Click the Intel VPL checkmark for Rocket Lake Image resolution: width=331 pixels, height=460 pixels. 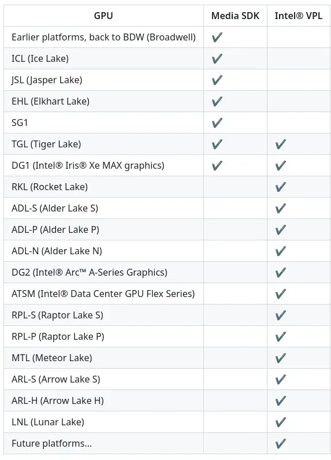[x=281, y=187]
